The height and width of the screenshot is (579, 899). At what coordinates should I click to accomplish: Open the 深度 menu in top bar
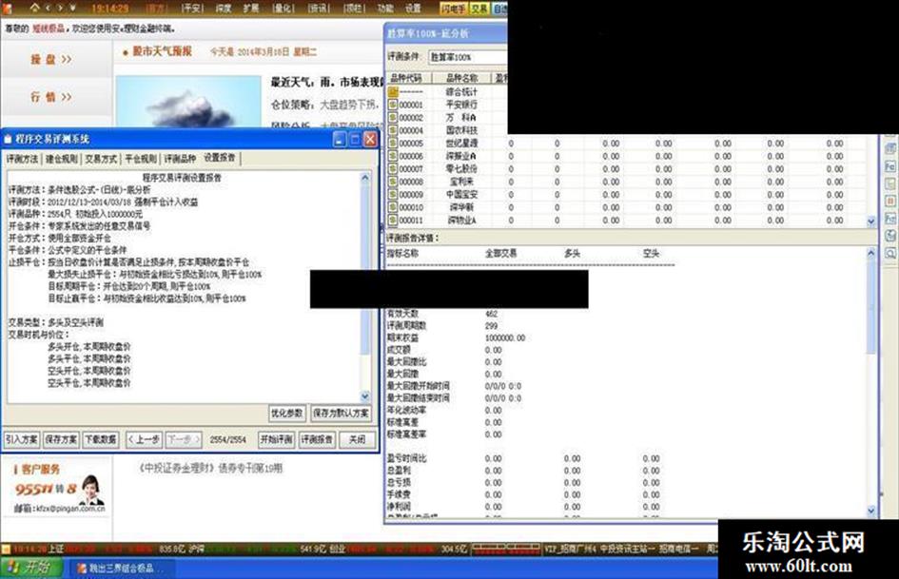point(223,8)
